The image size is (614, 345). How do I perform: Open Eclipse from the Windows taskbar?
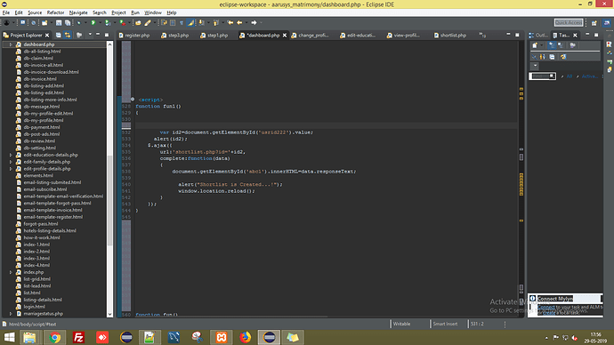click(269, 337)
